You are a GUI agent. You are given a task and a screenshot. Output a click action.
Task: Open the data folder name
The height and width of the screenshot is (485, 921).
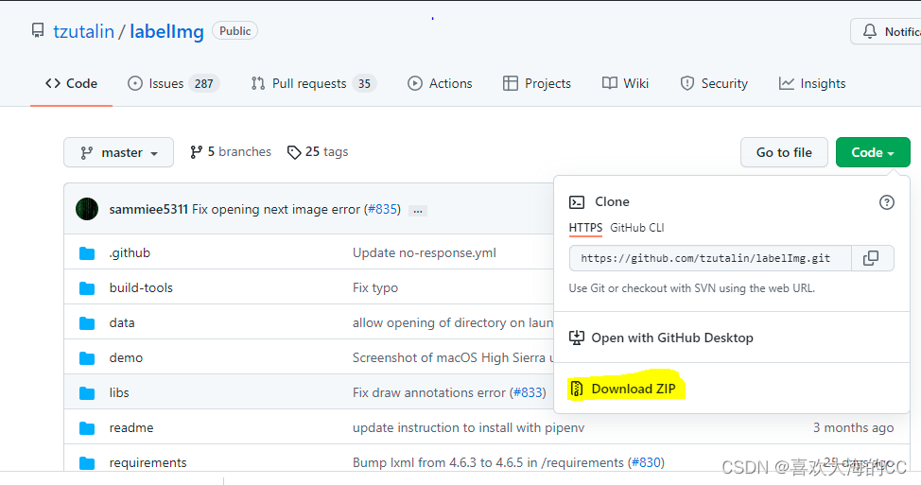[122, 323]
